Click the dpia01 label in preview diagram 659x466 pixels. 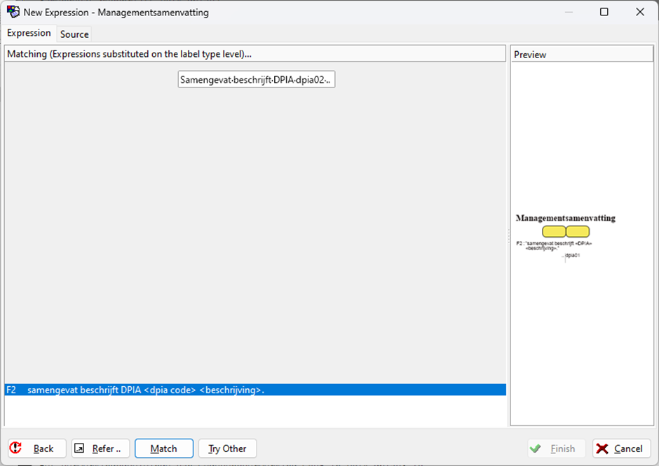[572, 256]
